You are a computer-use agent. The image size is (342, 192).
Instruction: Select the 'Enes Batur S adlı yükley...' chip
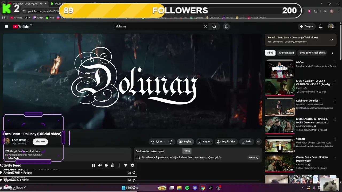313,53
